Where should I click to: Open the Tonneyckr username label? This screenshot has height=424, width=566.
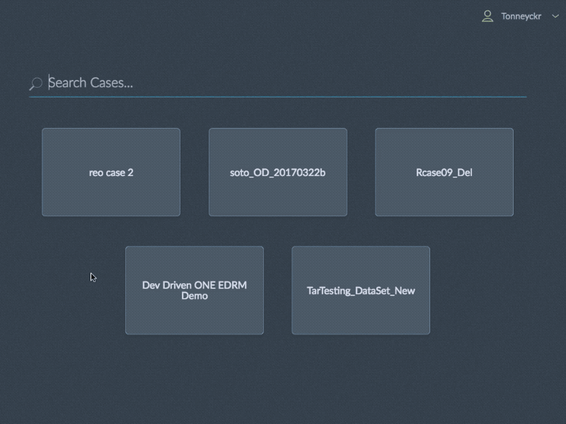point(521,16)
